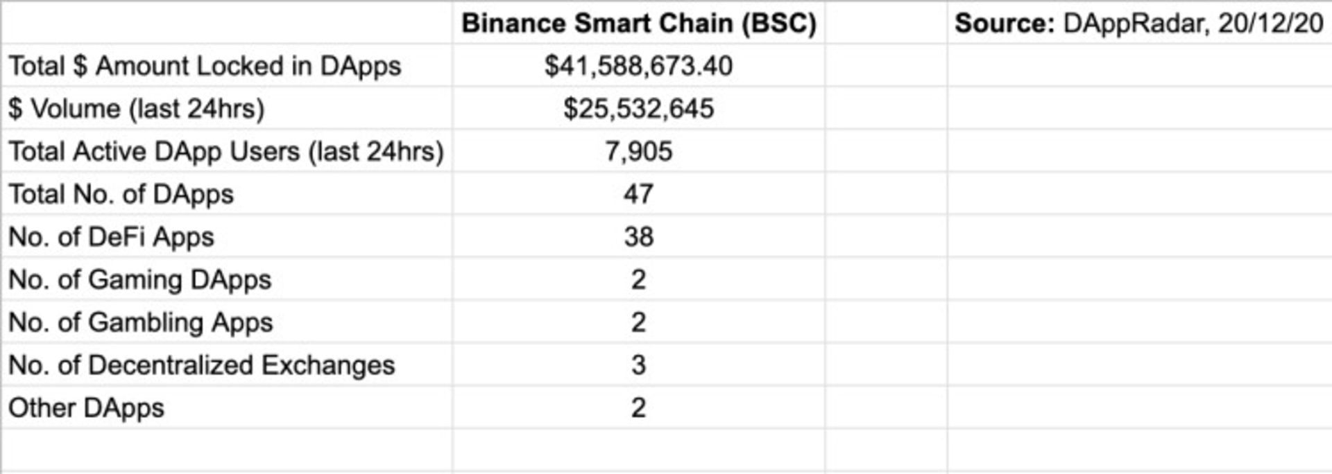1332x474 pixels.
Task: Click the 7,905 active users cell
Action: pyautogui.click(x=638, y=152)
